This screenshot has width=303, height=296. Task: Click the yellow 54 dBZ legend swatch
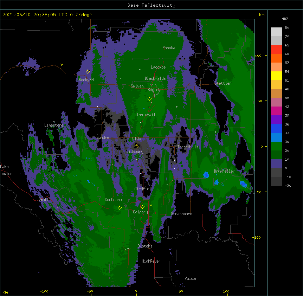point(276,76)
